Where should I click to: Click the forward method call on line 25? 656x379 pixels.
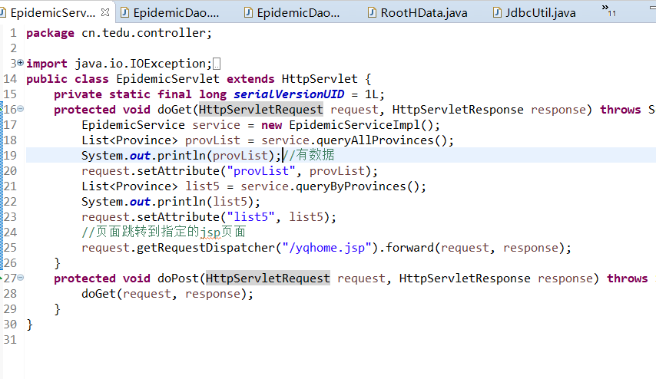[x=409, y=248]
